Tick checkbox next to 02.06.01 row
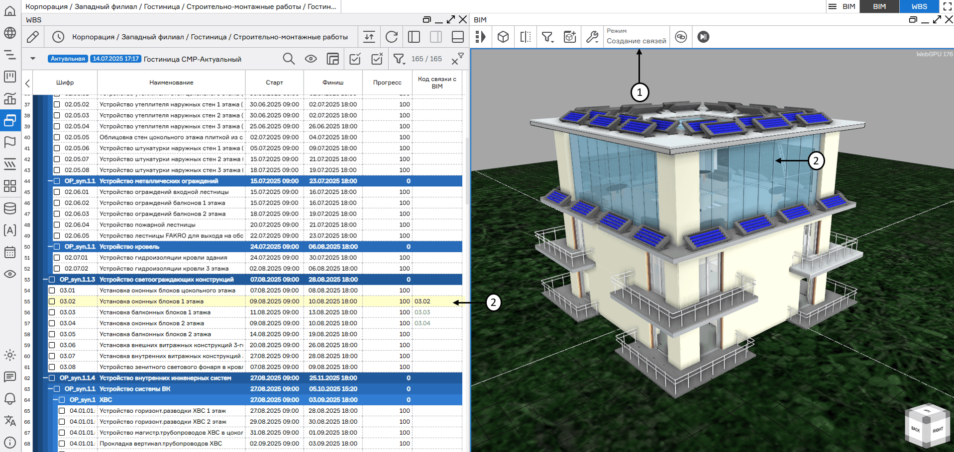 57,192
